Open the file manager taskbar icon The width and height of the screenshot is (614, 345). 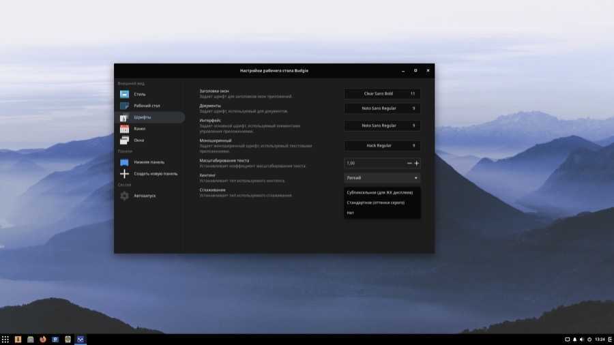point(30,340)
